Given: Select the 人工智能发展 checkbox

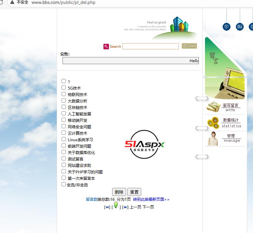Looking at the screenshot, I should [63, 113].
